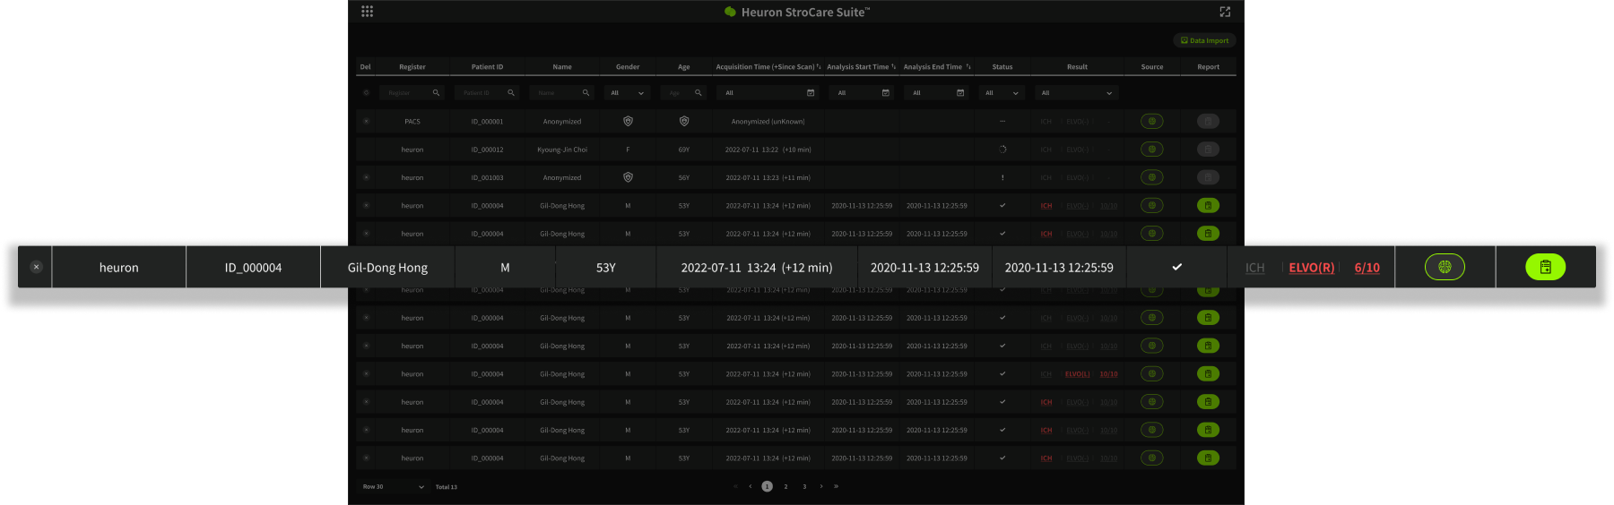Click loading spinner status for Kyoung-Jin Choi
The width and height of the screenshot is (1614, 505).
tap(1002, 150)
